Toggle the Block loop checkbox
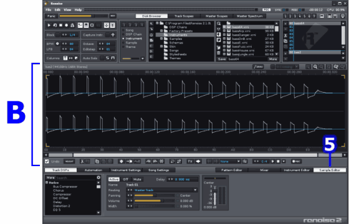The image size is (349, 224). coord(57,35)
